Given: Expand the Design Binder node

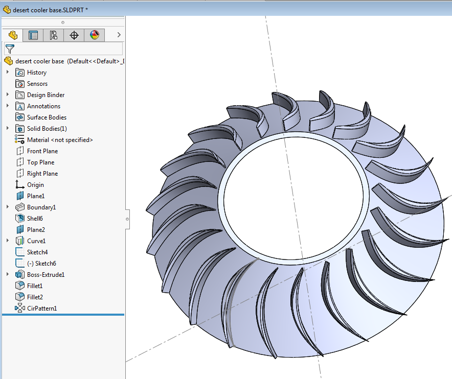Looking at the screenshot, I should [x=8, y=95].
